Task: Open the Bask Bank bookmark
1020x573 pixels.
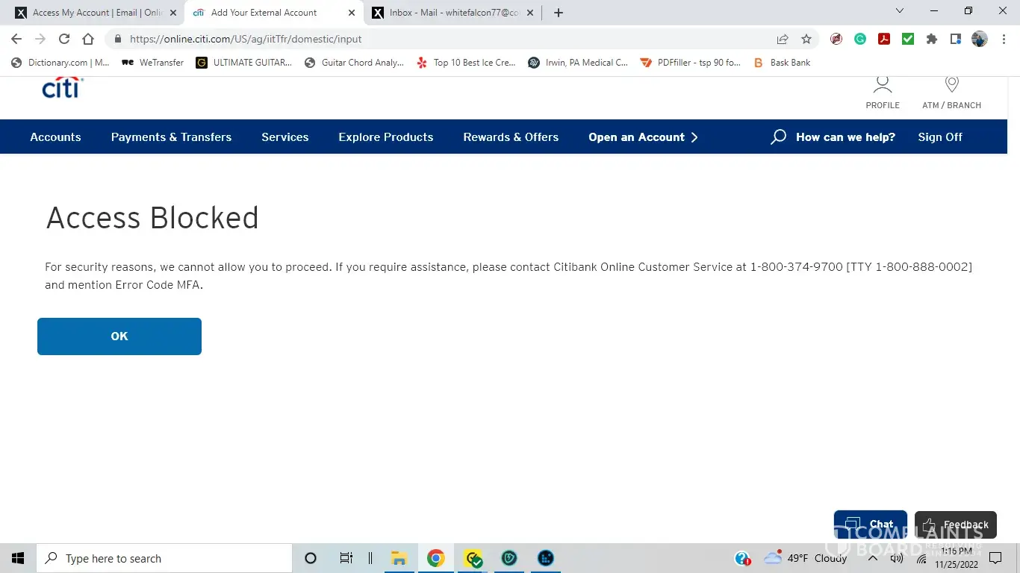Action: [782, 63]
